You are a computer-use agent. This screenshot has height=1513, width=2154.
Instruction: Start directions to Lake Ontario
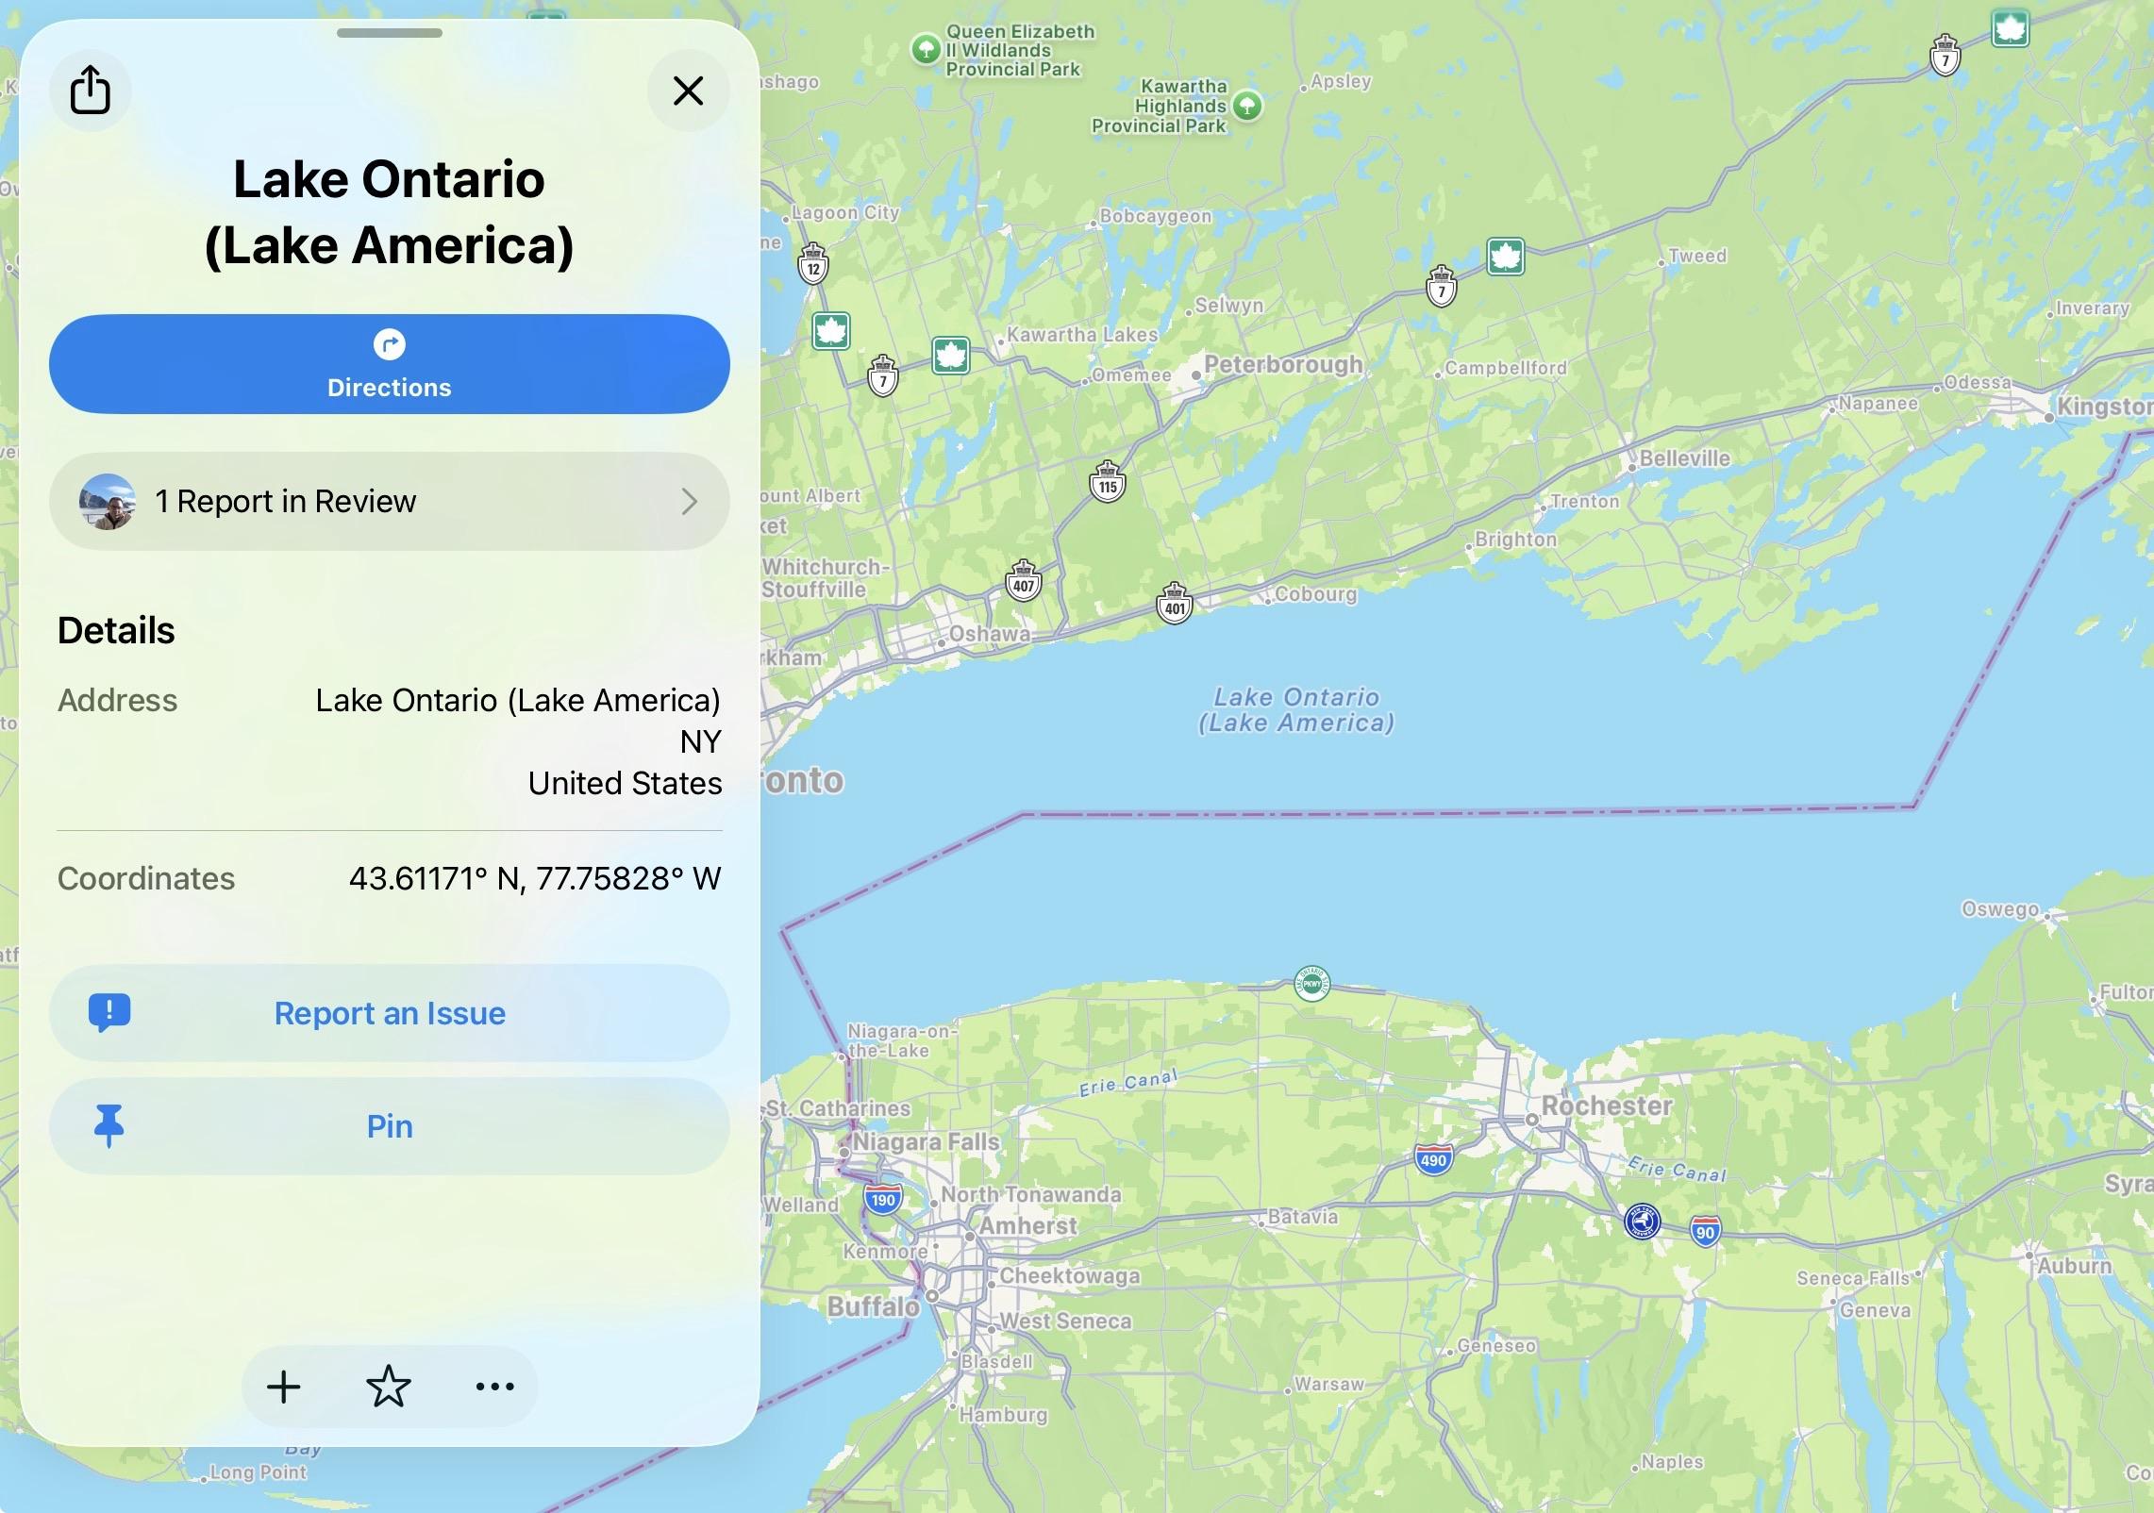(x=389, y=363)
